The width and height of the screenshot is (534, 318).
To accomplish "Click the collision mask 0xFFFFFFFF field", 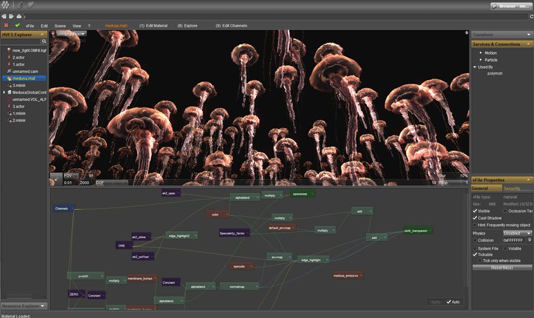I will click(x=515, y=240).
